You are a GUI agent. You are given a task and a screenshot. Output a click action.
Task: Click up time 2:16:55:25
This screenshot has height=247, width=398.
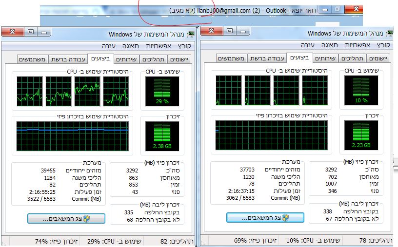coord(42,192)
